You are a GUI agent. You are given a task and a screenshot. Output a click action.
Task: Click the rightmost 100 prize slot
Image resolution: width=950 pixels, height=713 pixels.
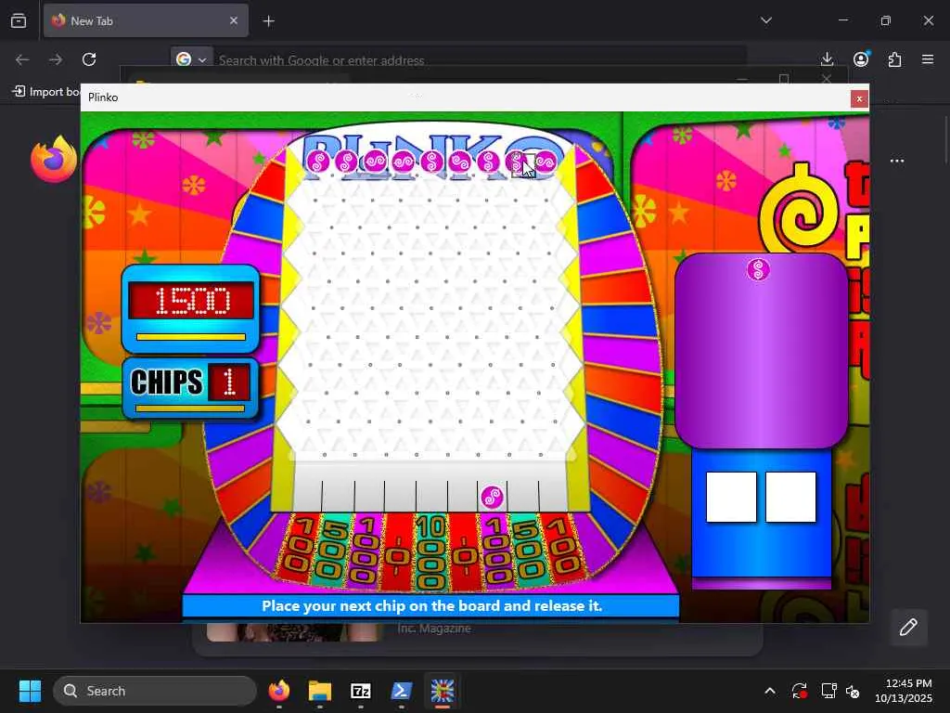coord(562,546)
